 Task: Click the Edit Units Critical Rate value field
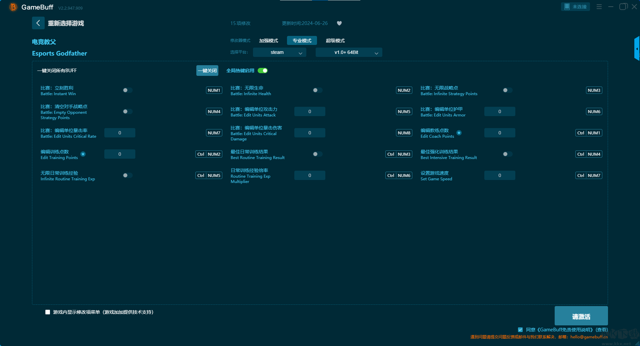[120, 133]
